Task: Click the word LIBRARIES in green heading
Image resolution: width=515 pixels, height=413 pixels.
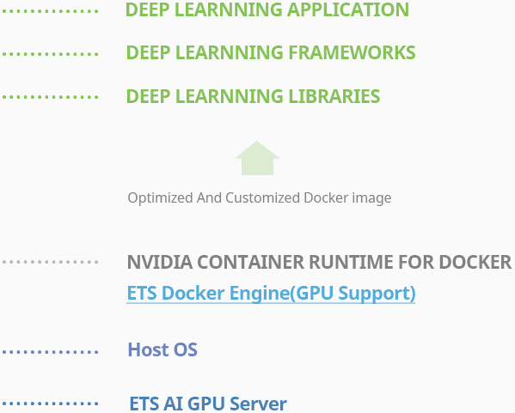Action: click(334, 96)
